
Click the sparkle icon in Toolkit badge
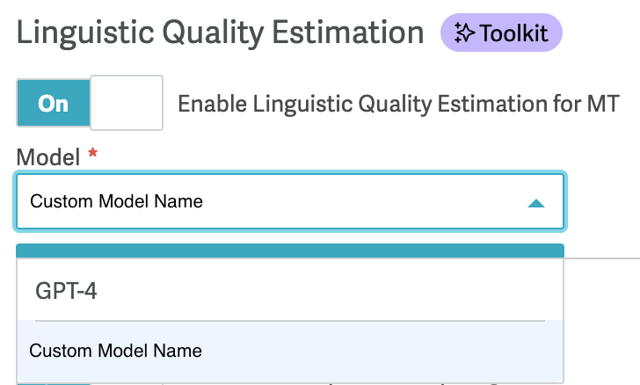click(464, 33)
